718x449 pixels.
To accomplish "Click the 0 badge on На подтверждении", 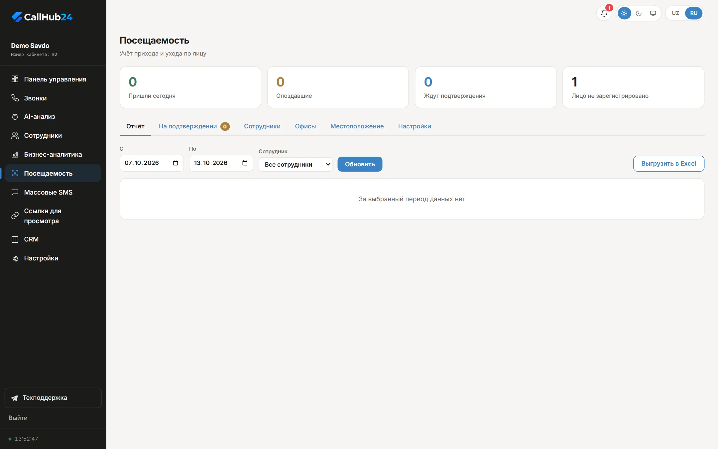I will (x=225, y=126).
